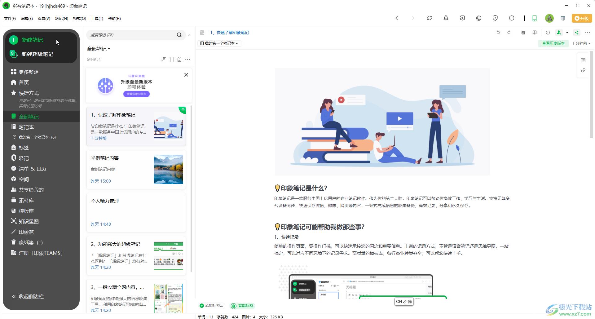
Task: Click the green mobile phone icon
Action: 534,18
